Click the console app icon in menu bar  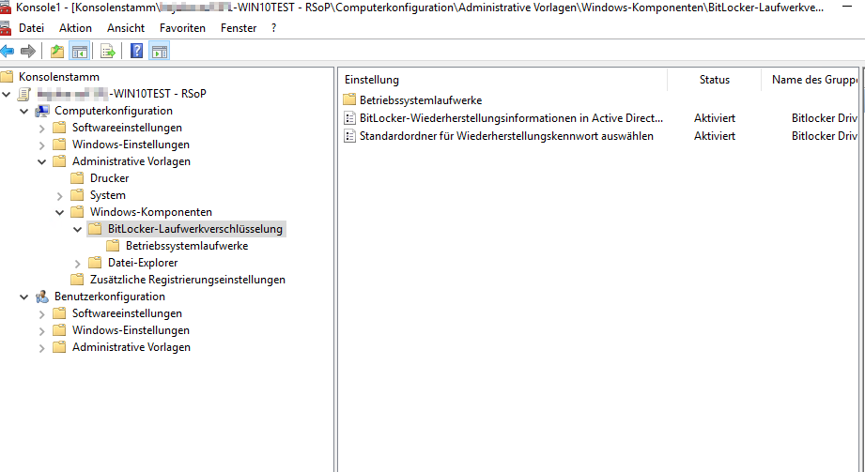(x=6, y=28)
